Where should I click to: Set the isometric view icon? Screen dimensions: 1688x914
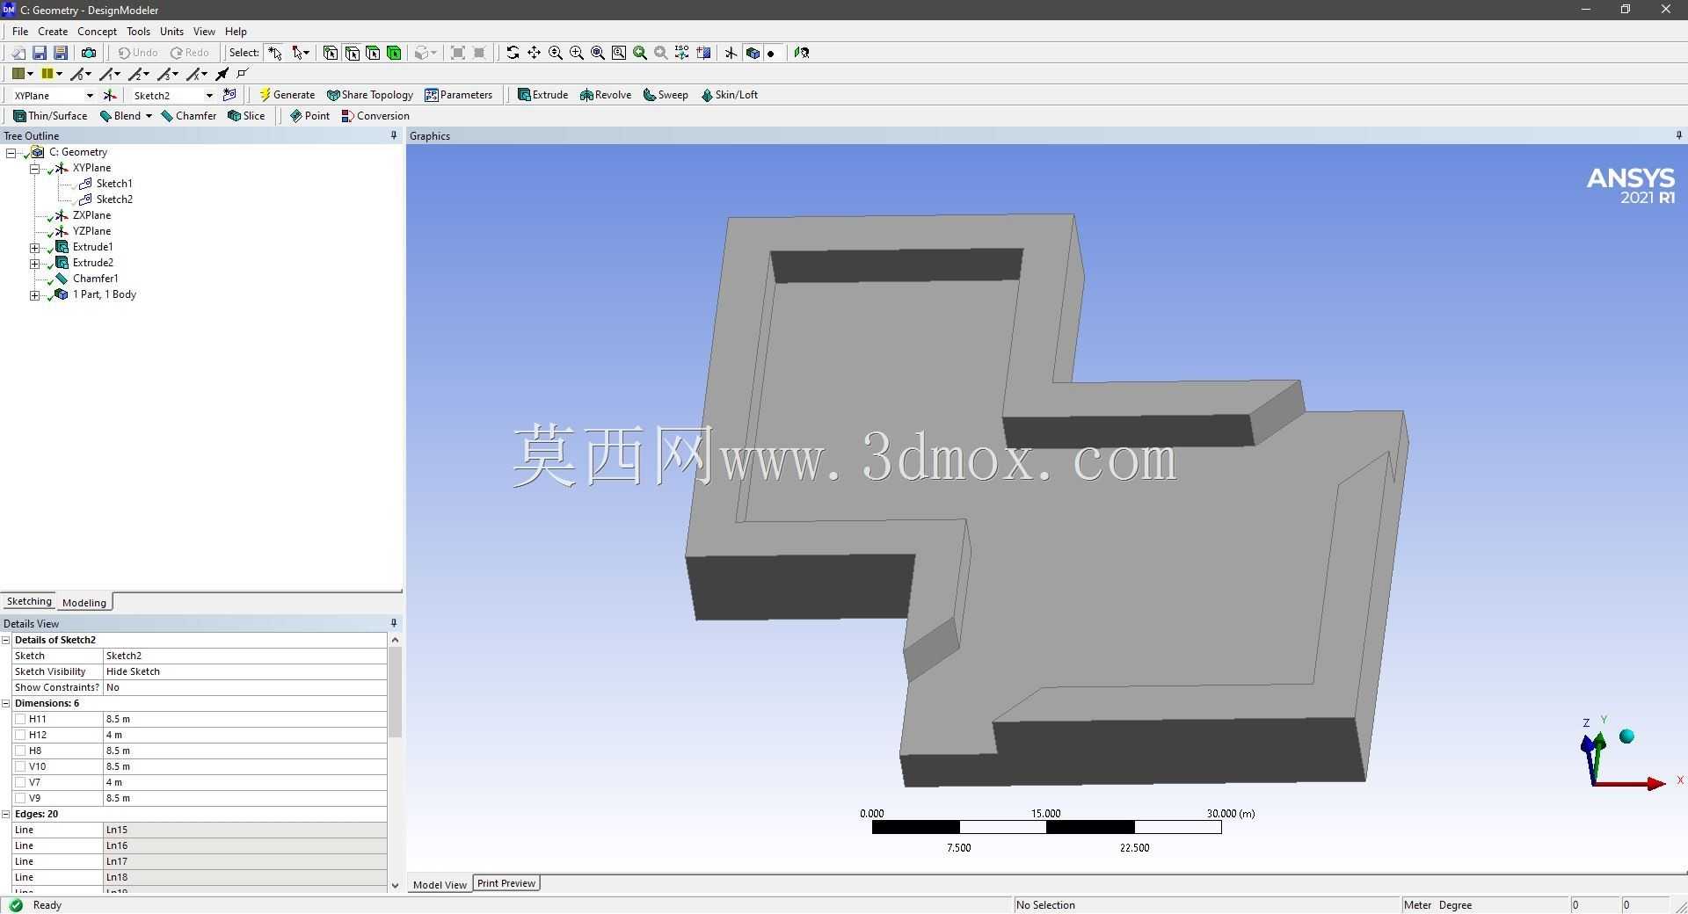(x=682, y=53)
